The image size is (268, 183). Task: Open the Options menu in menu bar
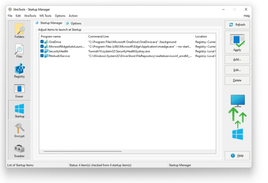60,16
